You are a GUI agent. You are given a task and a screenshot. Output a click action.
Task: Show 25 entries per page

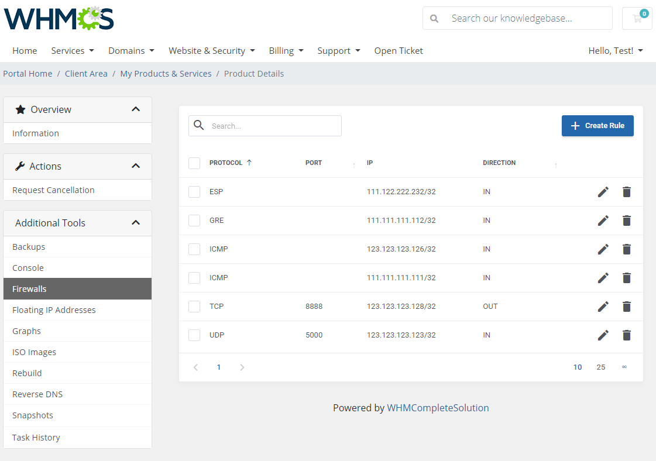[601, 367]
